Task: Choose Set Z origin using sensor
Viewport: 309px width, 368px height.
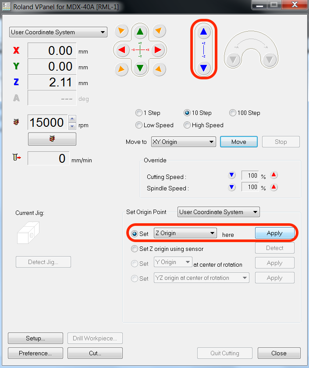Action: [134, 249]
